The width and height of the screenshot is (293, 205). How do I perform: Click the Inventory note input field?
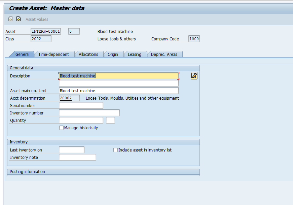78,157
